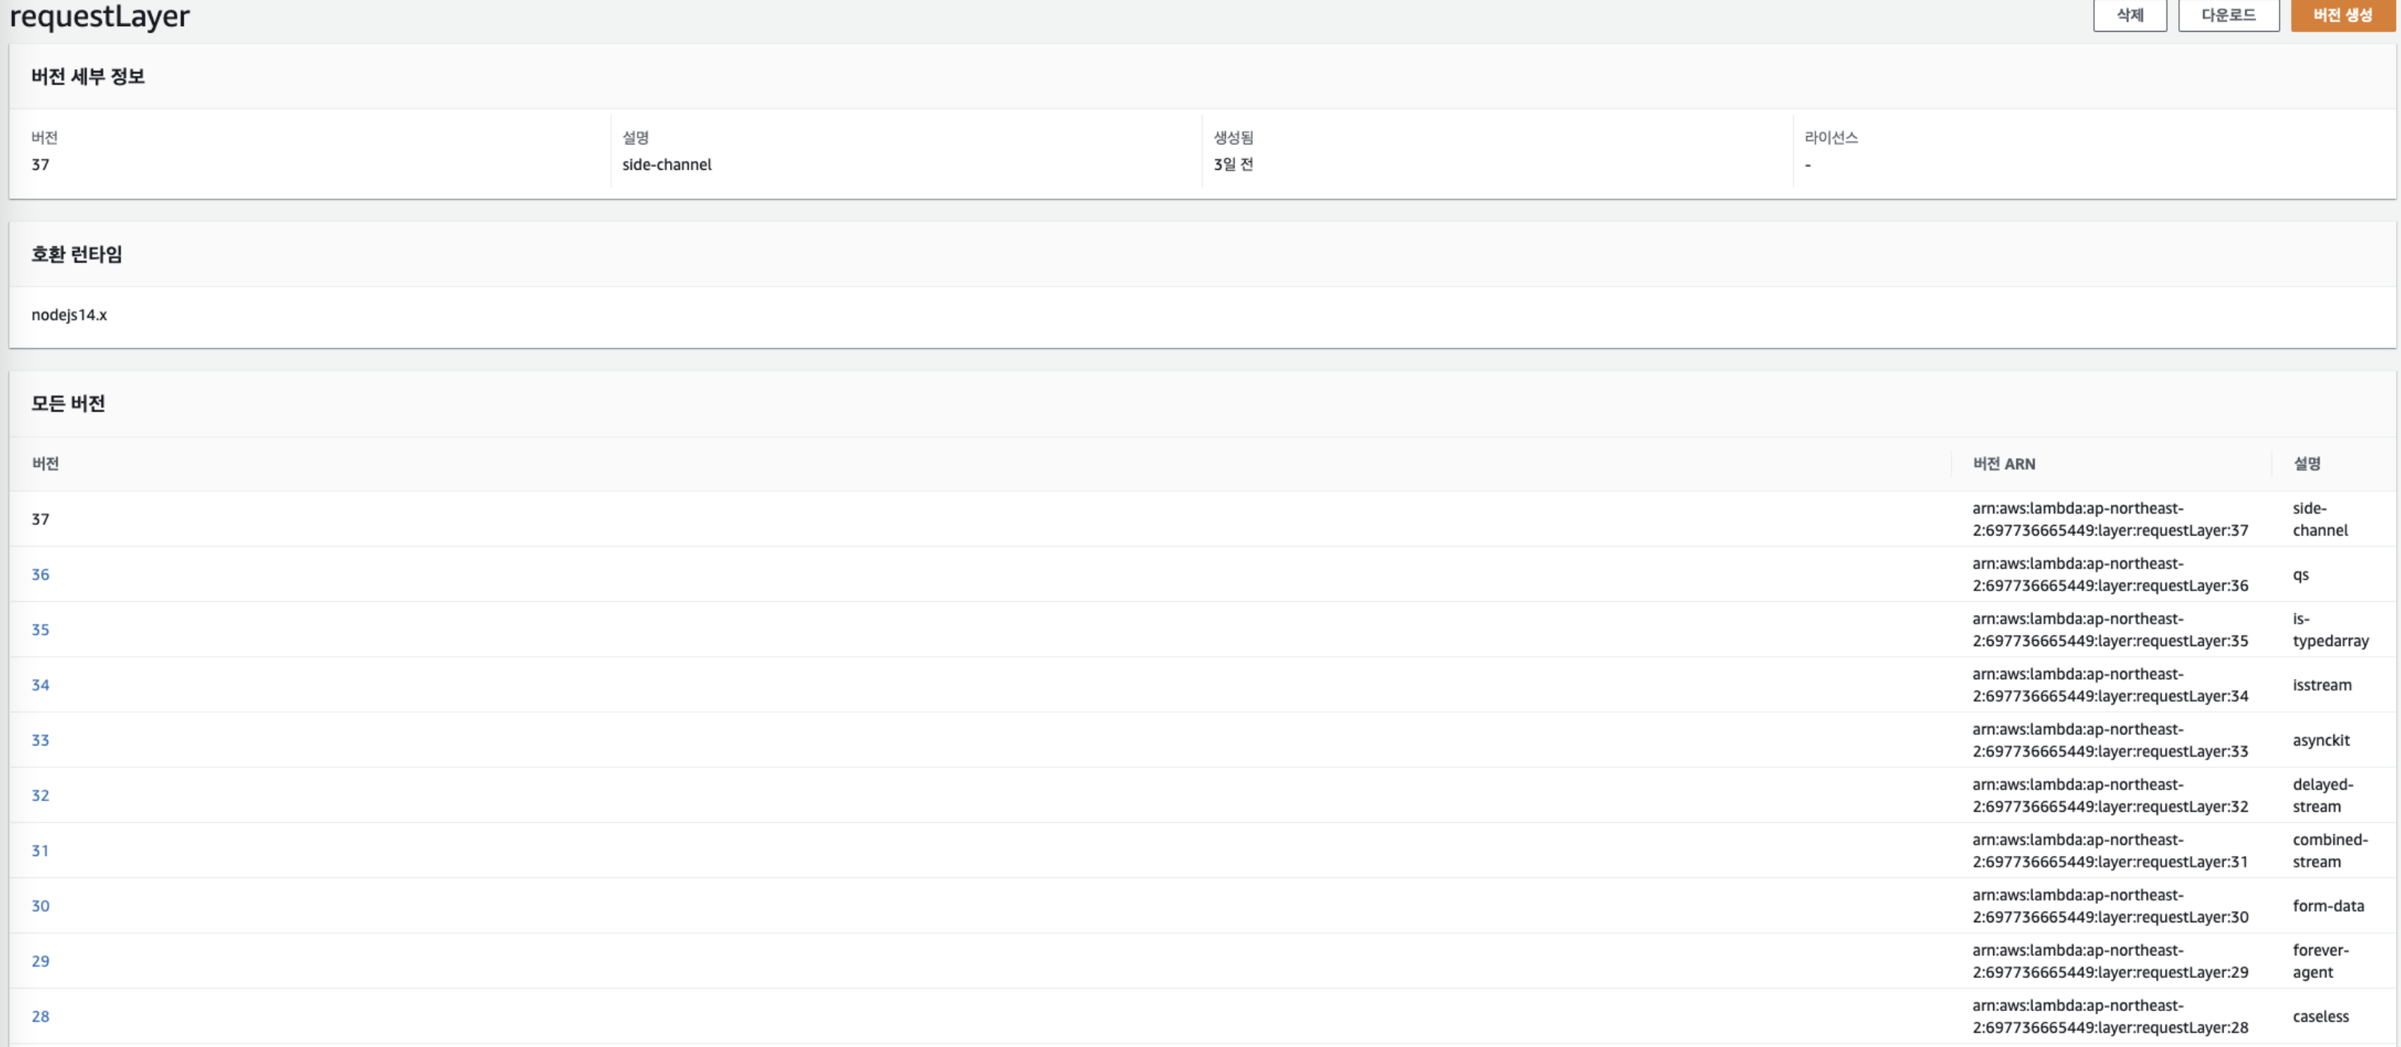Image resolution: width=2401 pixels, height=1047 pixels.
Task: Click the side-channel description of version 37
Action: [2320, 519]
